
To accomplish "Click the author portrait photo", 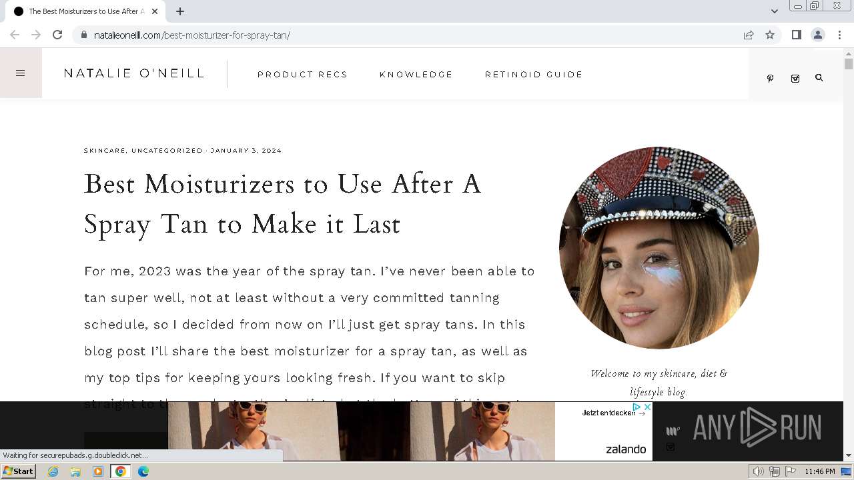I will click(x=659, y=248).
